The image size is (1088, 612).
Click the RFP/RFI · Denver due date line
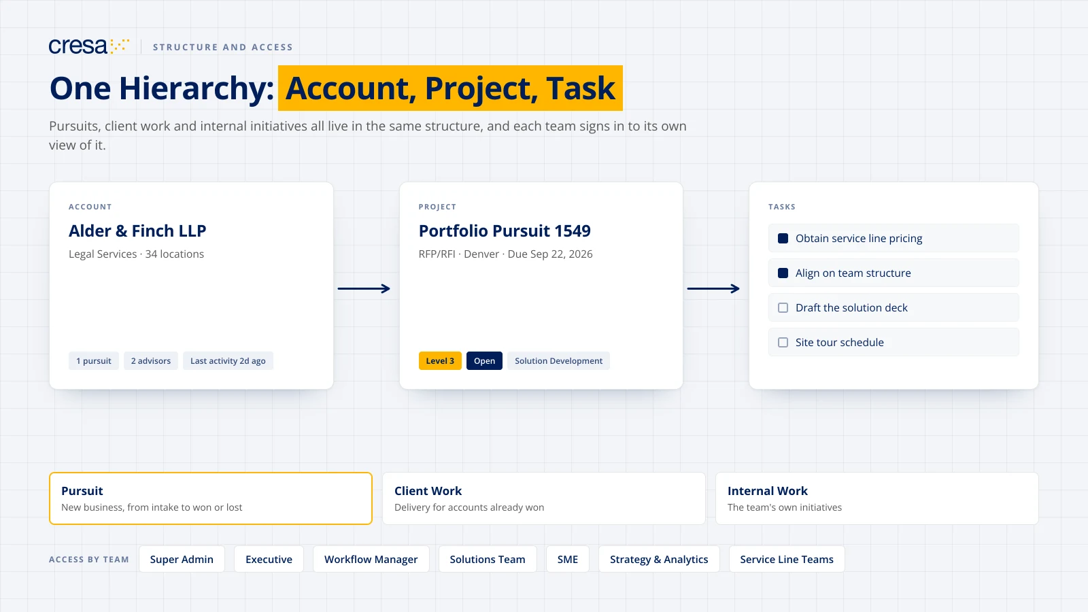(506, 254)
